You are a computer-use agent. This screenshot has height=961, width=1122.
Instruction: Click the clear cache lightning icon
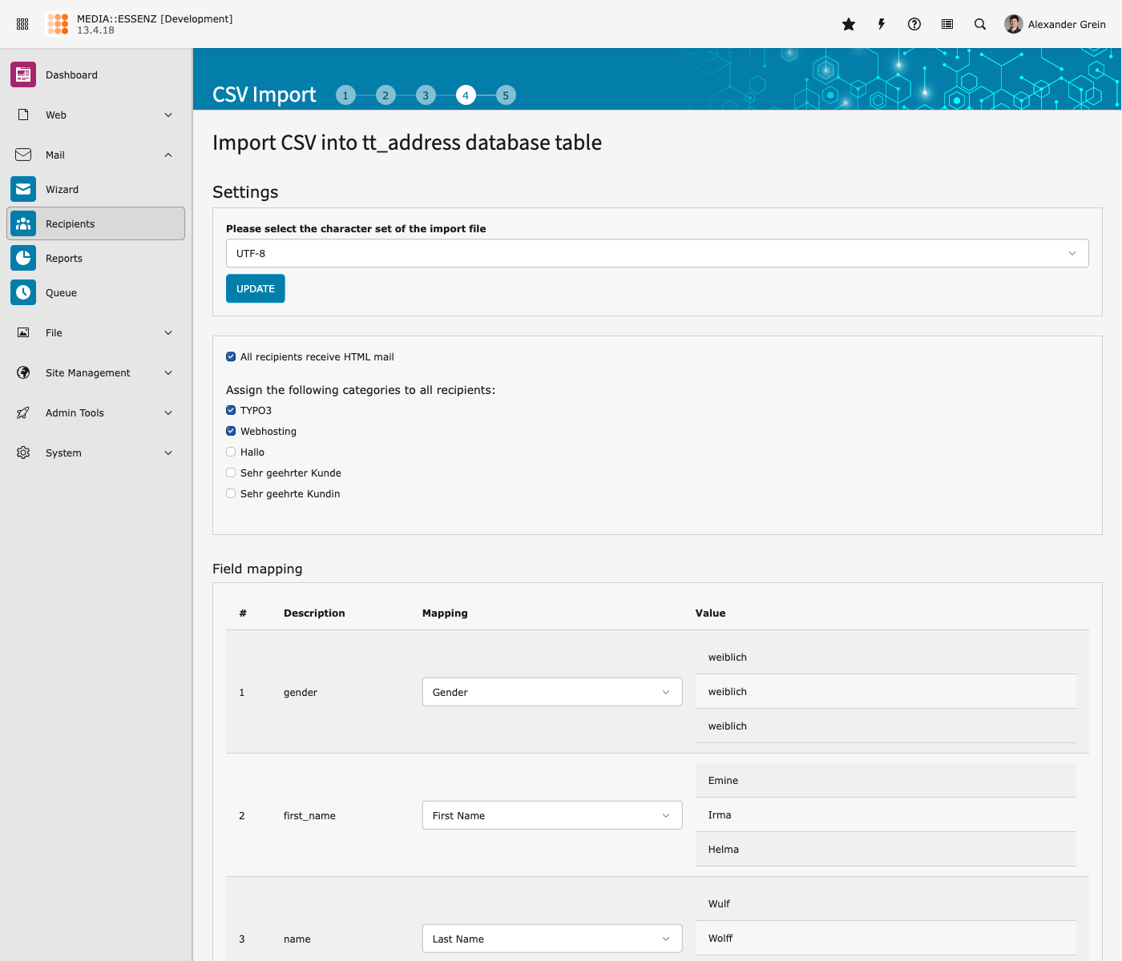882,24
